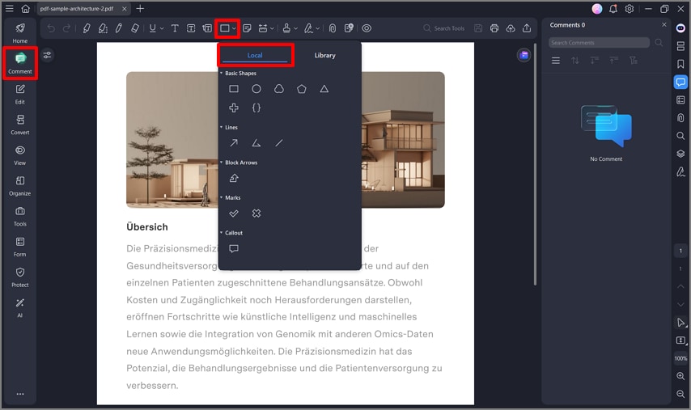Open the Edit section in sidebar
Image resolution: width=691 pixels, height=410 pixels.
[20, 95]
